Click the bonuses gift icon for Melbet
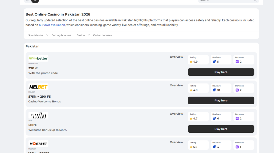 tap(237, 90)
